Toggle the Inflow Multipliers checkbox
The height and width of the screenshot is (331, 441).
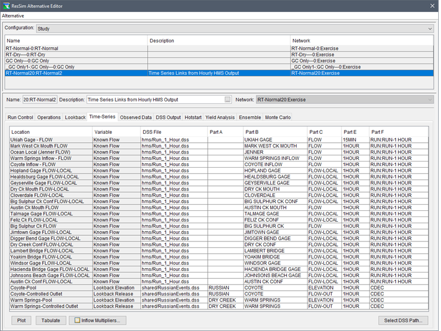pyautogui.click(x=77, y=321)
